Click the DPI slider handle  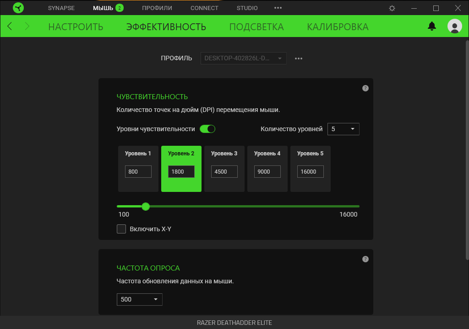pos(146,206)
